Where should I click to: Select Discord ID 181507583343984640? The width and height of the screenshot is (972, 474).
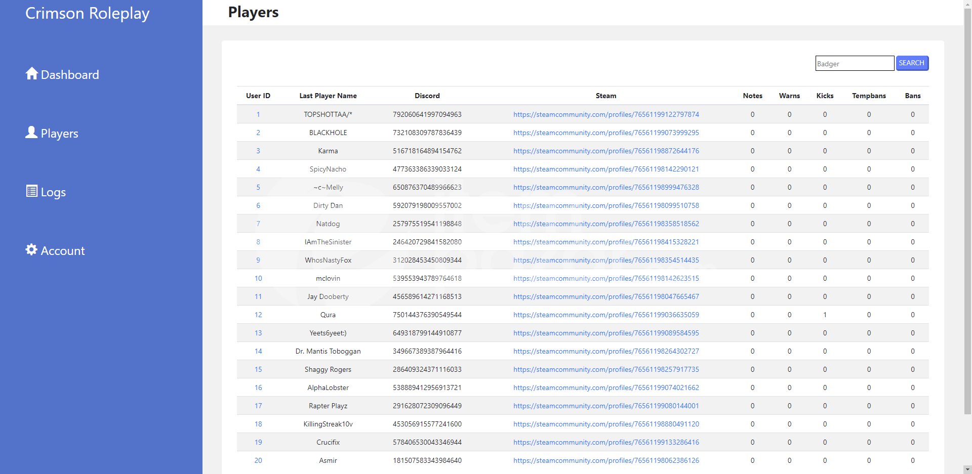tap(427, 460)
